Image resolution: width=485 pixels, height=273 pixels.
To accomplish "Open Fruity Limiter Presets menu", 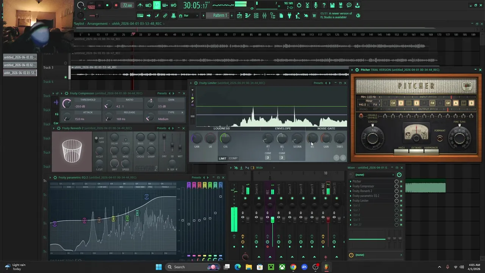I will [318, 83].
